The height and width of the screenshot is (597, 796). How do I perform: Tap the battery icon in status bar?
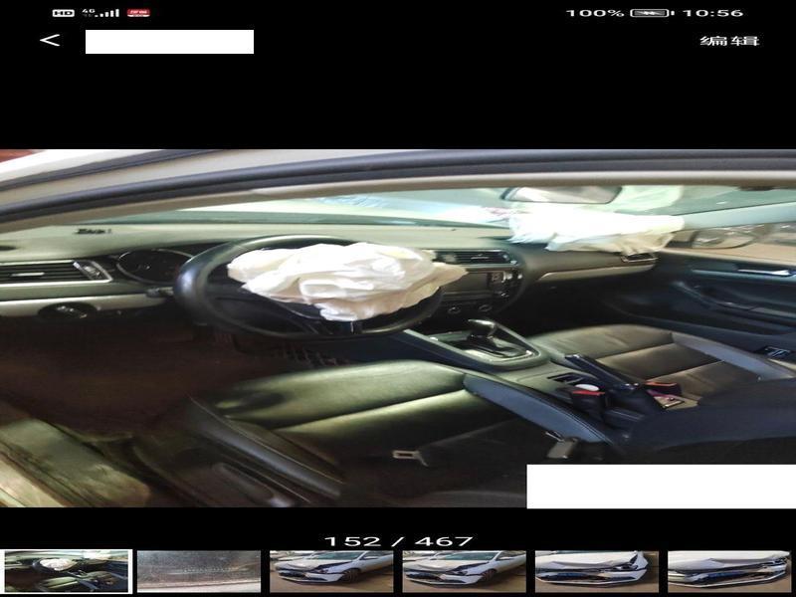(652, 13)
